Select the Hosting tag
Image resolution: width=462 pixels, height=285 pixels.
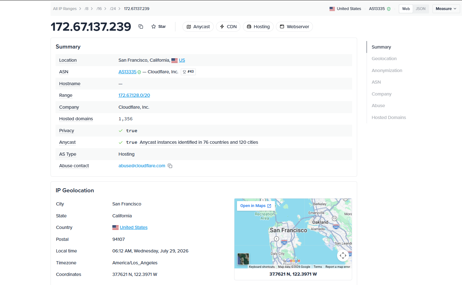point(258,27)
